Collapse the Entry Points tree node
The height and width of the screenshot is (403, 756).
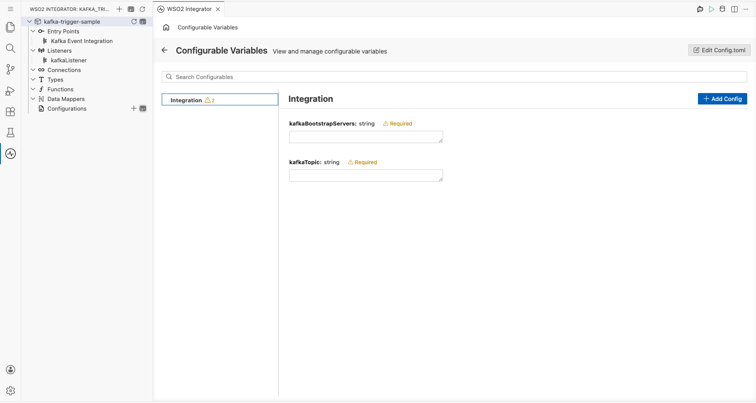click(33, 31)
